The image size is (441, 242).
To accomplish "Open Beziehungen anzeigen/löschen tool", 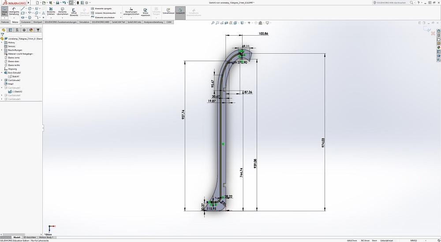I will pyautogui.click(x=131, y=11).
